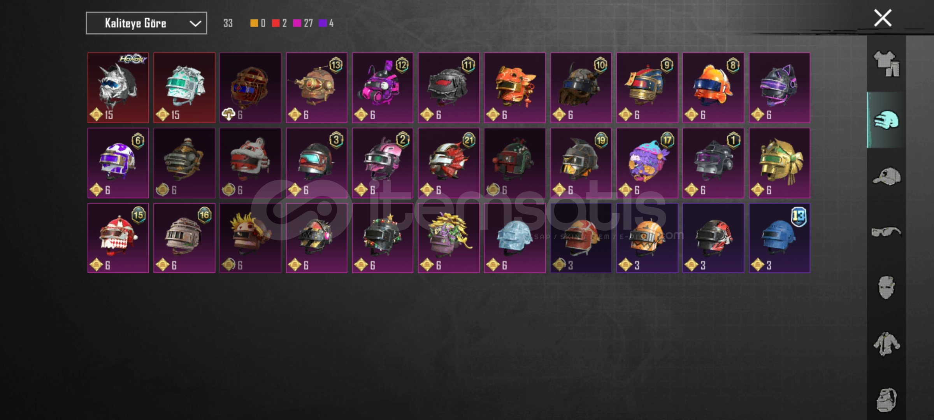Image resolution: width=934 pixels, height=420 pixels.
Task: Select the golden helmet with green visor
Action: (779, 163)
